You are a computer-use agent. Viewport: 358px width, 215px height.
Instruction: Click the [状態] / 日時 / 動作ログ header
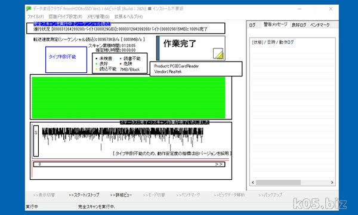click(273, 42)
